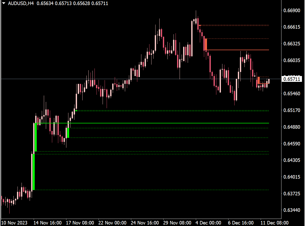Click the 14 Nov 16:00 time label
Viewport: 305px width, 226px height.
(x=48, y=222)
